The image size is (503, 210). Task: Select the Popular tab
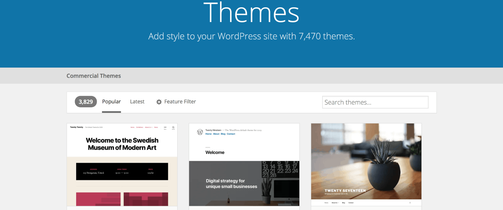coord(111,102)
